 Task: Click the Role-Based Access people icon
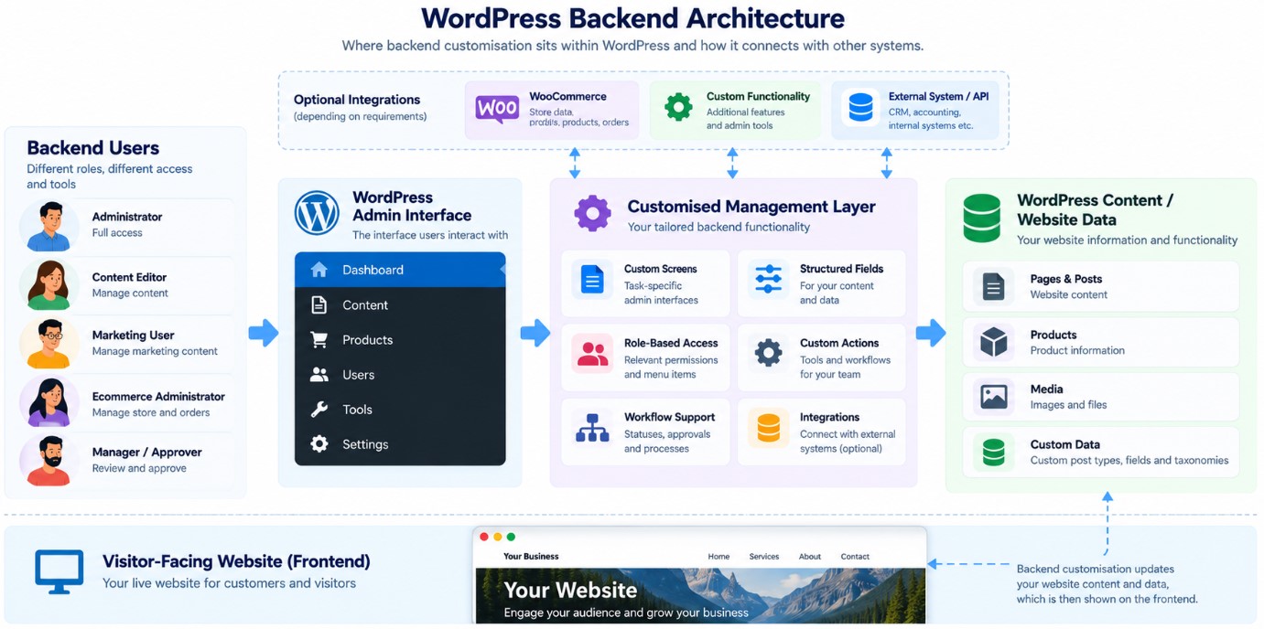point(592,353)
